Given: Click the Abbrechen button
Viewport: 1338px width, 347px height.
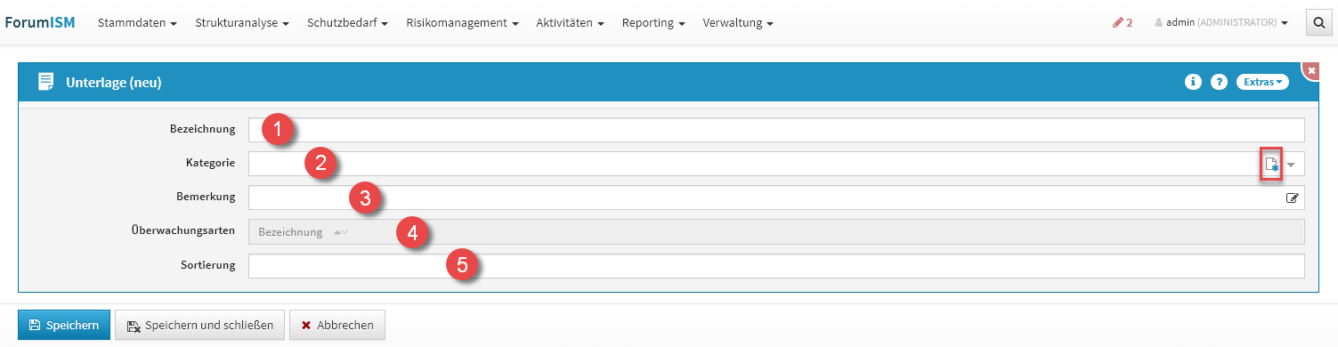Looking at the screenshot, I should click(337, 325).
